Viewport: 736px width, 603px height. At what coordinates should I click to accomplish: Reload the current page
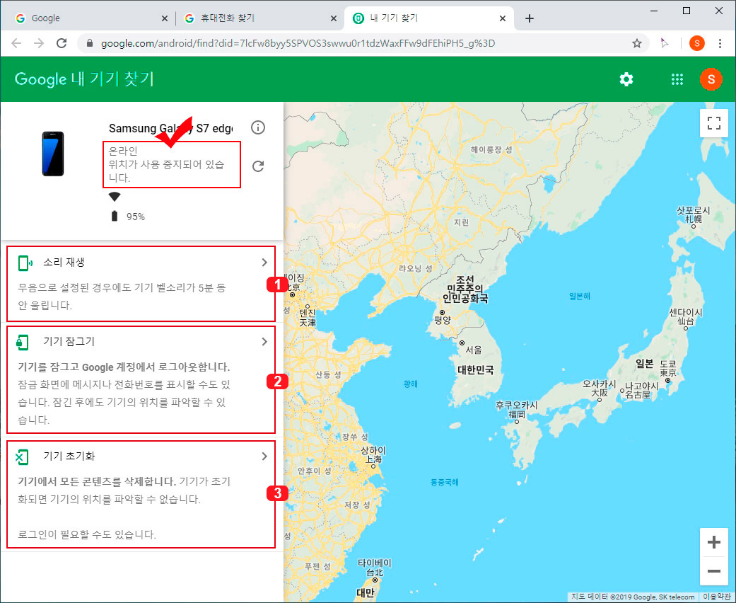point(62,43)
